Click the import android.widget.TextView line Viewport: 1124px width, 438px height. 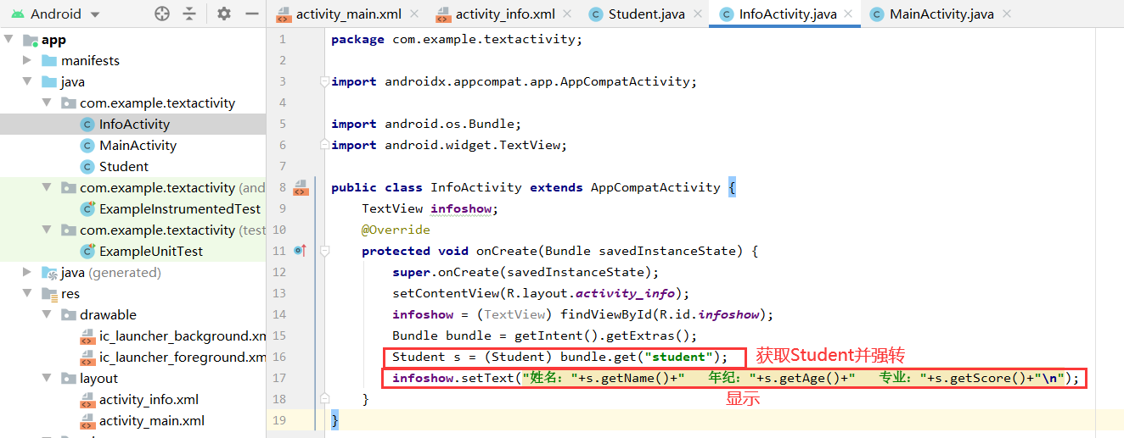448,145
